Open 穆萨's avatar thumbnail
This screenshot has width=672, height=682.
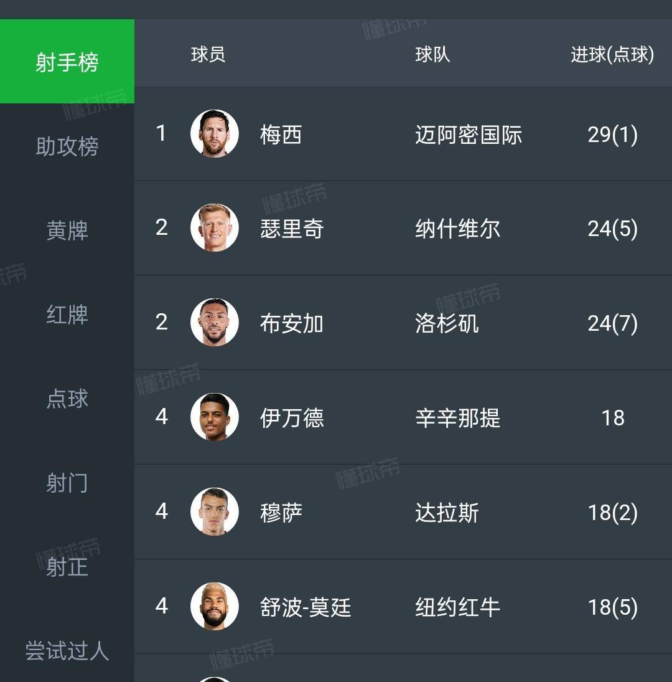[x=214, y=511]
